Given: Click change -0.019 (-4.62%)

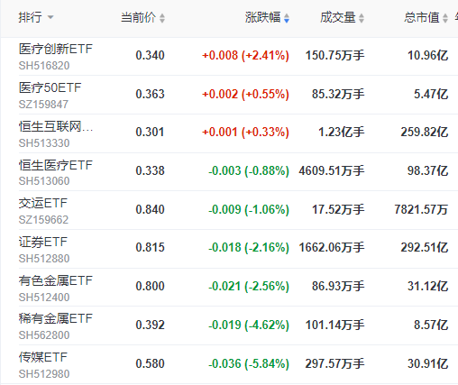Looking at the screenshot, I should click(x=249, y=325).
